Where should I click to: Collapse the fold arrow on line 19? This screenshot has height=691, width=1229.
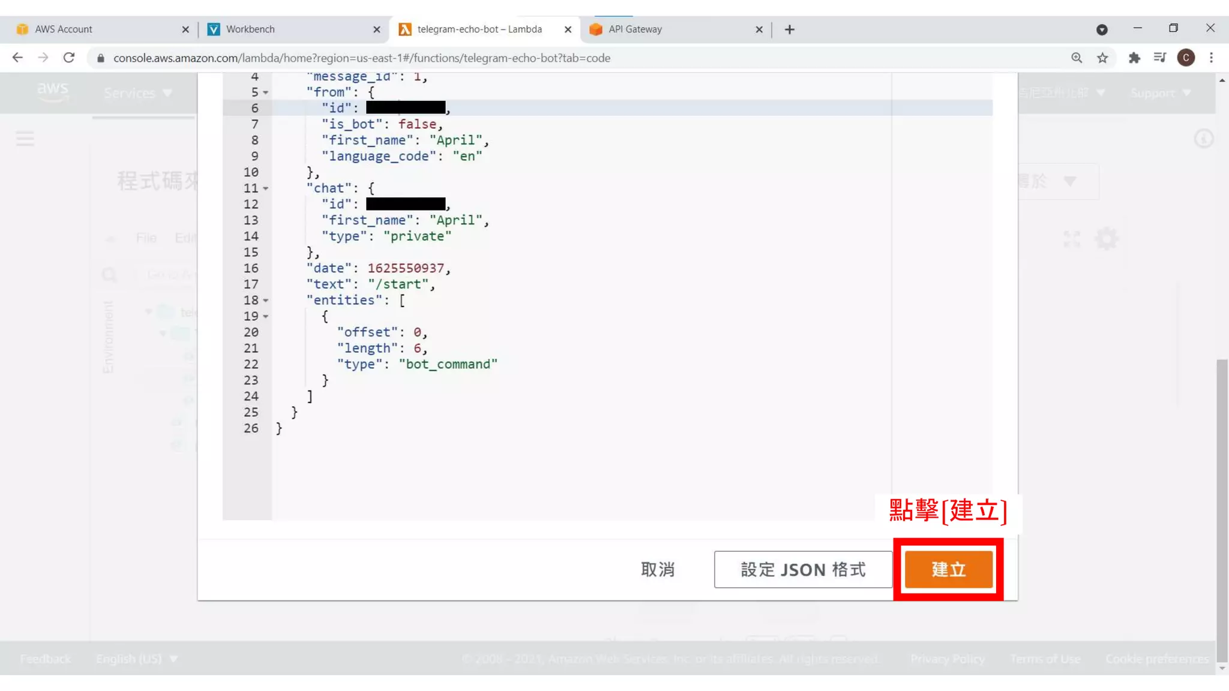pos(265,316)
